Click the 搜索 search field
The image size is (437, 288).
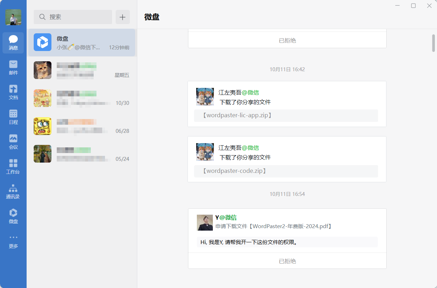point(73,17)
